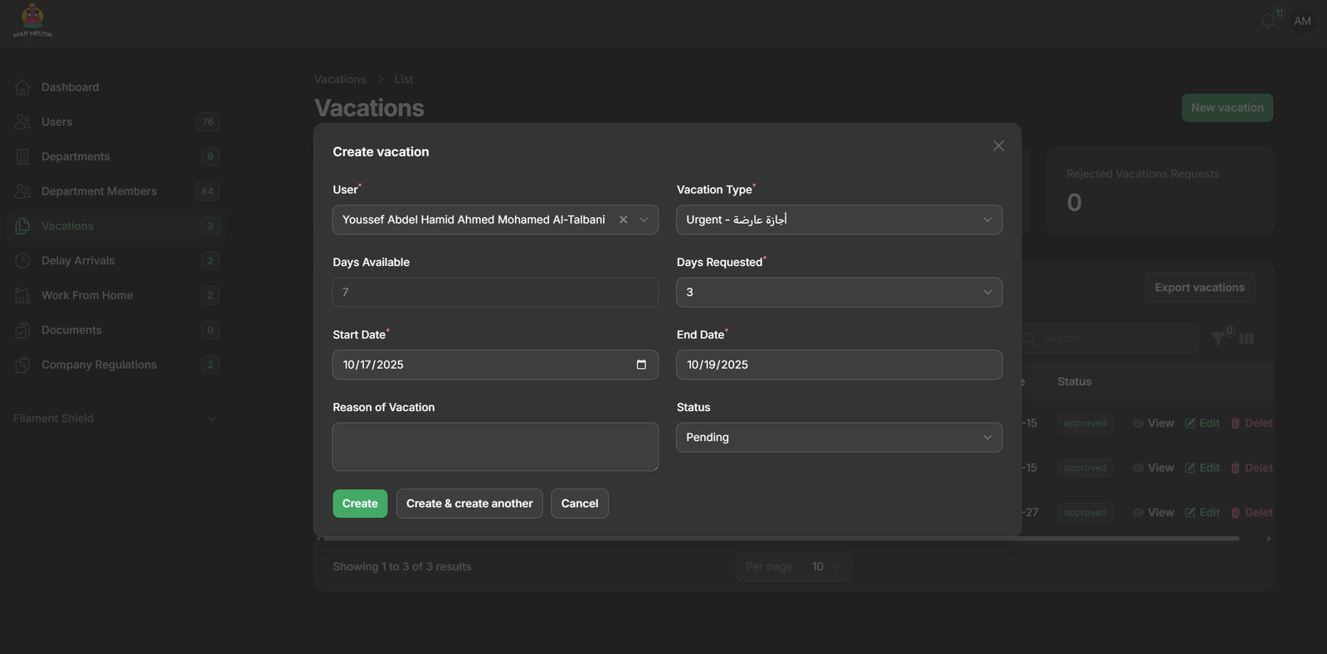Screen dimensions: 1327x654
Task: Open the AM user avatar menu
Action: point(1302,21)
